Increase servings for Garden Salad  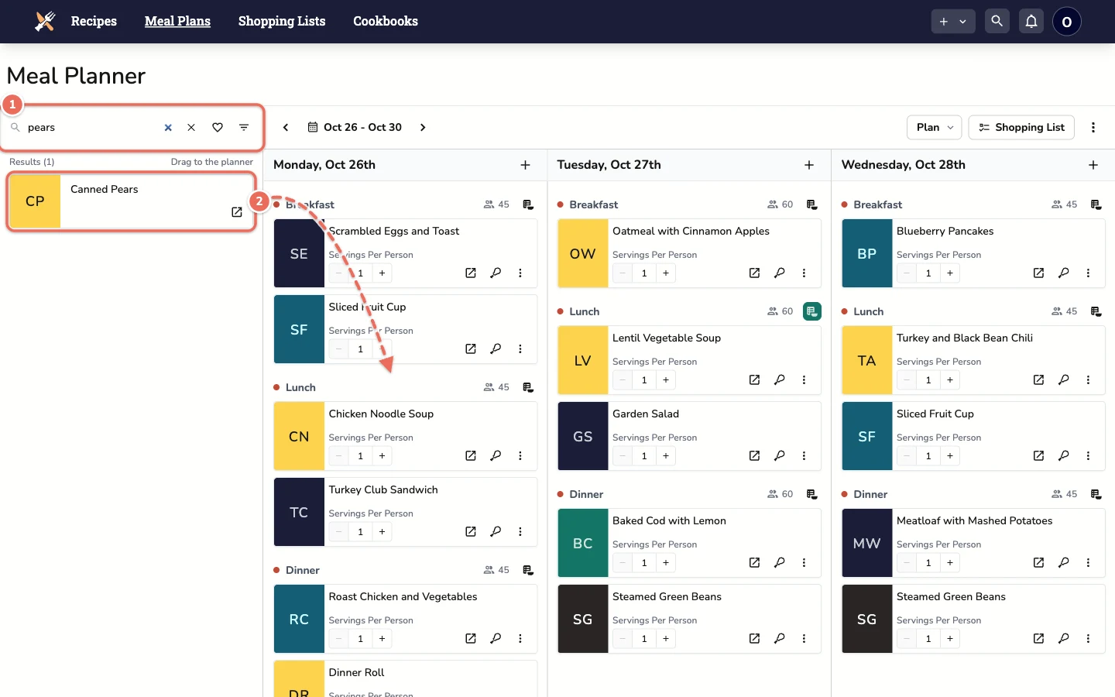tap(666, 455)
